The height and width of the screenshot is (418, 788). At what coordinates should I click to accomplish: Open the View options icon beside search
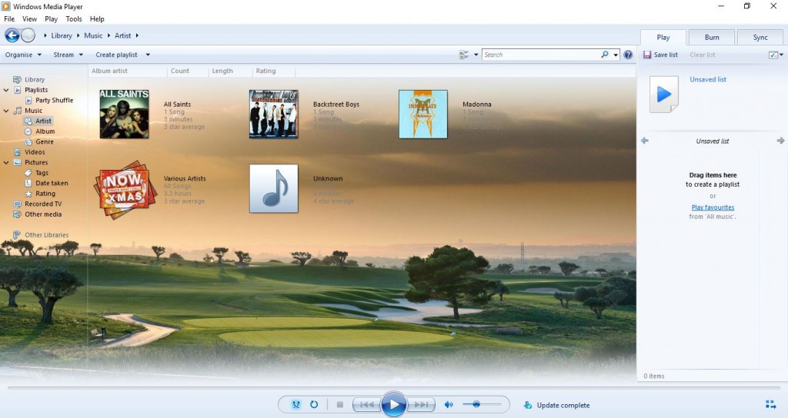pos(463,55)
